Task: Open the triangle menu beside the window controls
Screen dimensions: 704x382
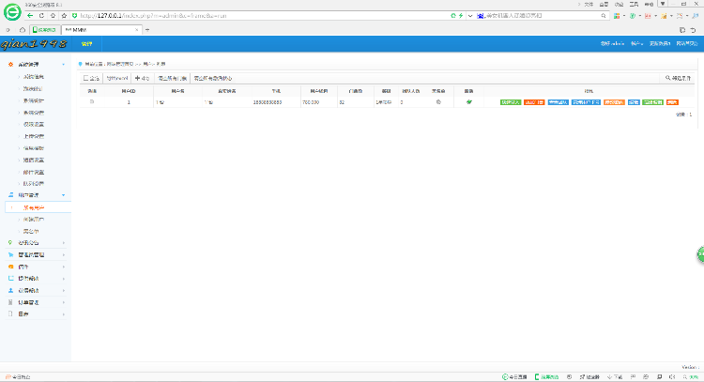Action: [663, 4]
